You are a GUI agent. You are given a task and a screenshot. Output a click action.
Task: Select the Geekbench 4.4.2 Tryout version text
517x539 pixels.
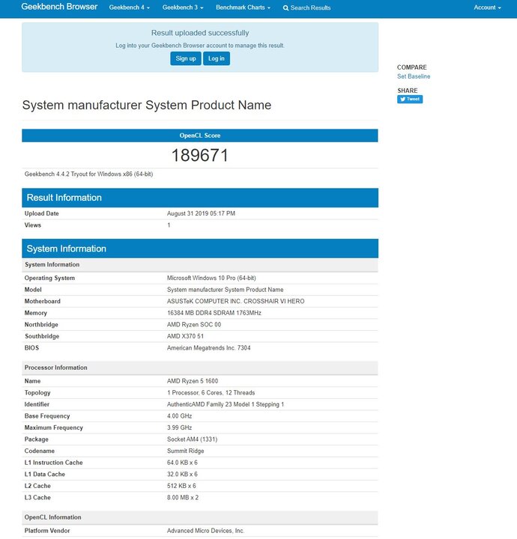click(x=88, y=174)
